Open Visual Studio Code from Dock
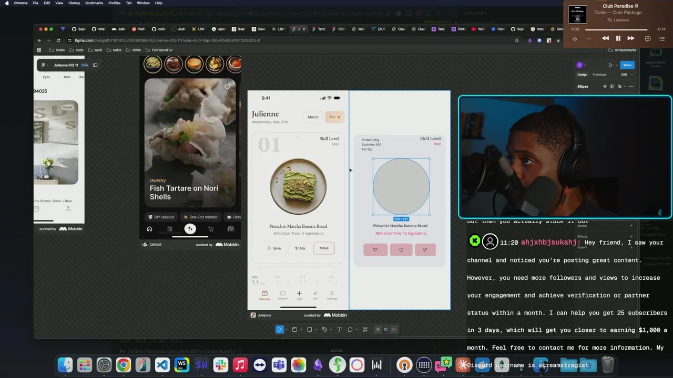 162,365
